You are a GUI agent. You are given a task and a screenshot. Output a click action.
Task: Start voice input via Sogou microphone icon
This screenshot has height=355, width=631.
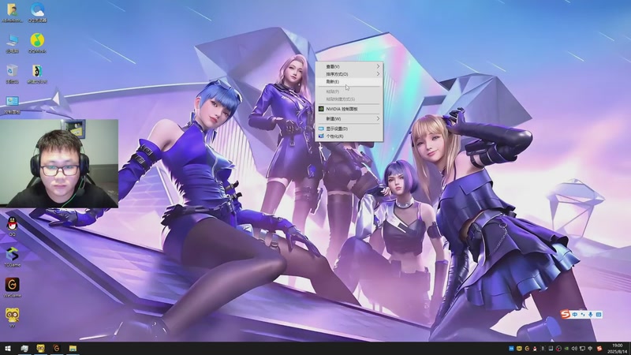tap(590, 314)
